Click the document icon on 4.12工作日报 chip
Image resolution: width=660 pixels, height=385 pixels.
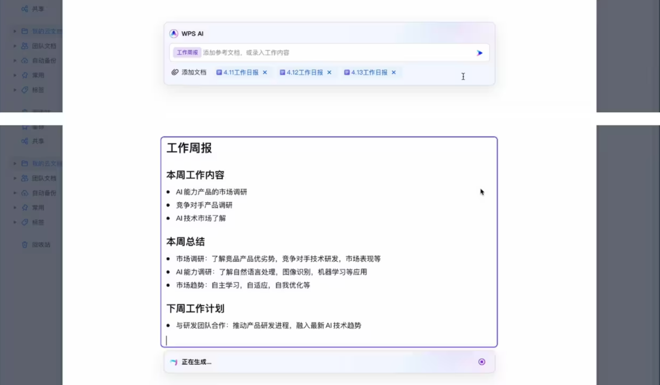click(282, 72)
